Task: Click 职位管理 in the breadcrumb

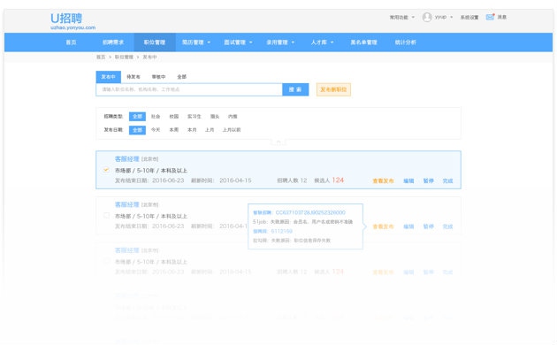Action: click(124, 57)
